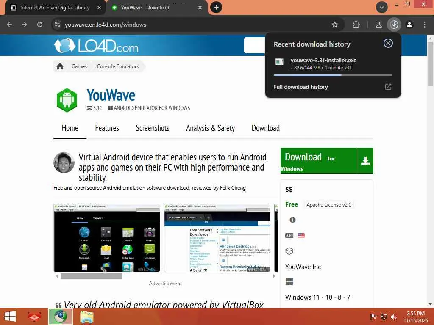Click the language card icon

(x=289, y=235)
